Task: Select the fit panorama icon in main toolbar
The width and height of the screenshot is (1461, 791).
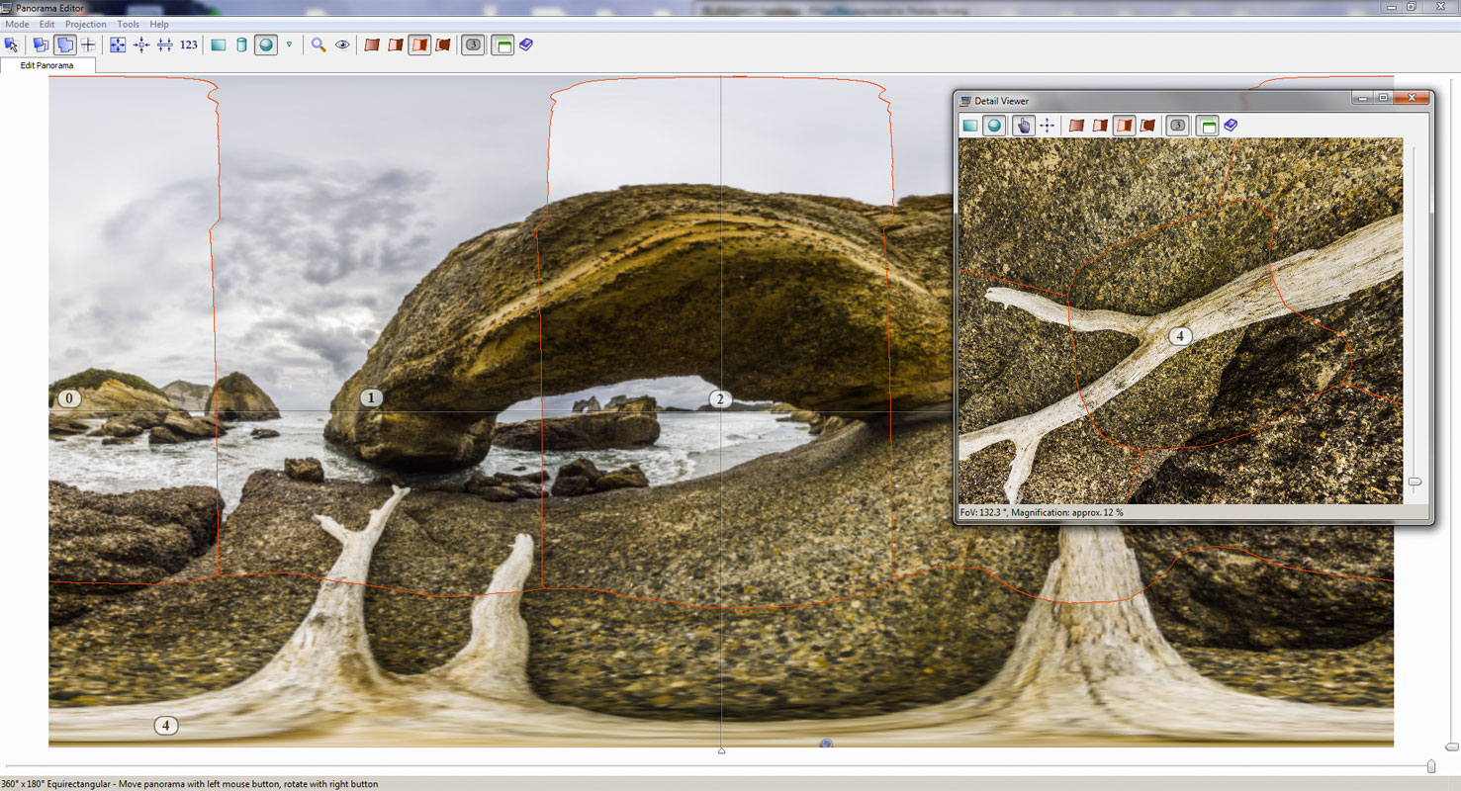Action: click(x=118, y=44)
